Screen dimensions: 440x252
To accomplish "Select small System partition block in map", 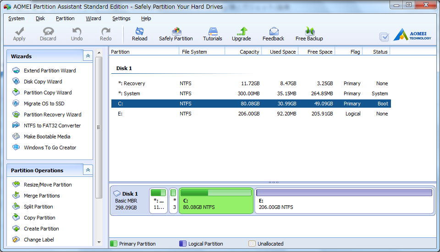I will point(173,201).
